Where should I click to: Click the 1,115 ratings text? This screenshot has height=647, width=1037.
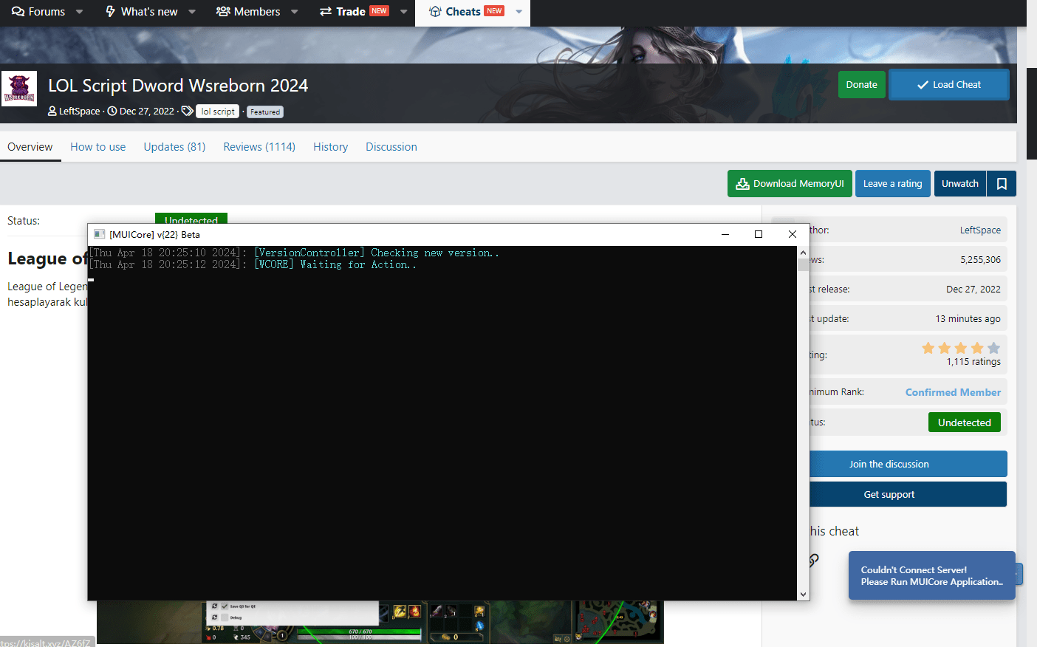pos(973,362)
